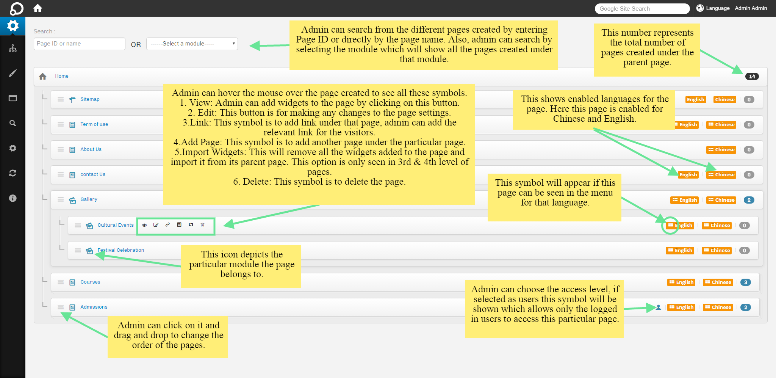Delete the Cultural Events page via trash icon
The image size is (776, 378).
203,225
